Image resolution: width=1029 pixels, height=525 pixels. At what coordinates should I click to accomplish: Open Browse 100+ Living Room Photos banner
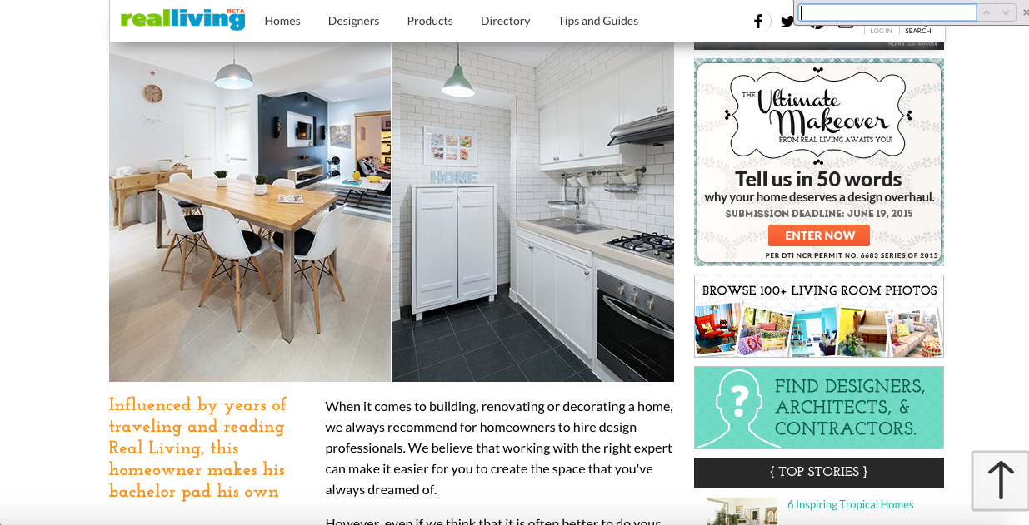pyautogui.click(x=819, y=316)
